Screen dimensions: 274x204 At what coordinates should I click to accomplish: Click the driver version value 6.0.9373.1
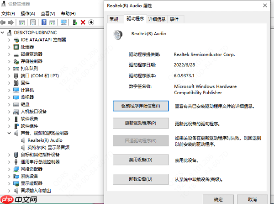[184, 76]
